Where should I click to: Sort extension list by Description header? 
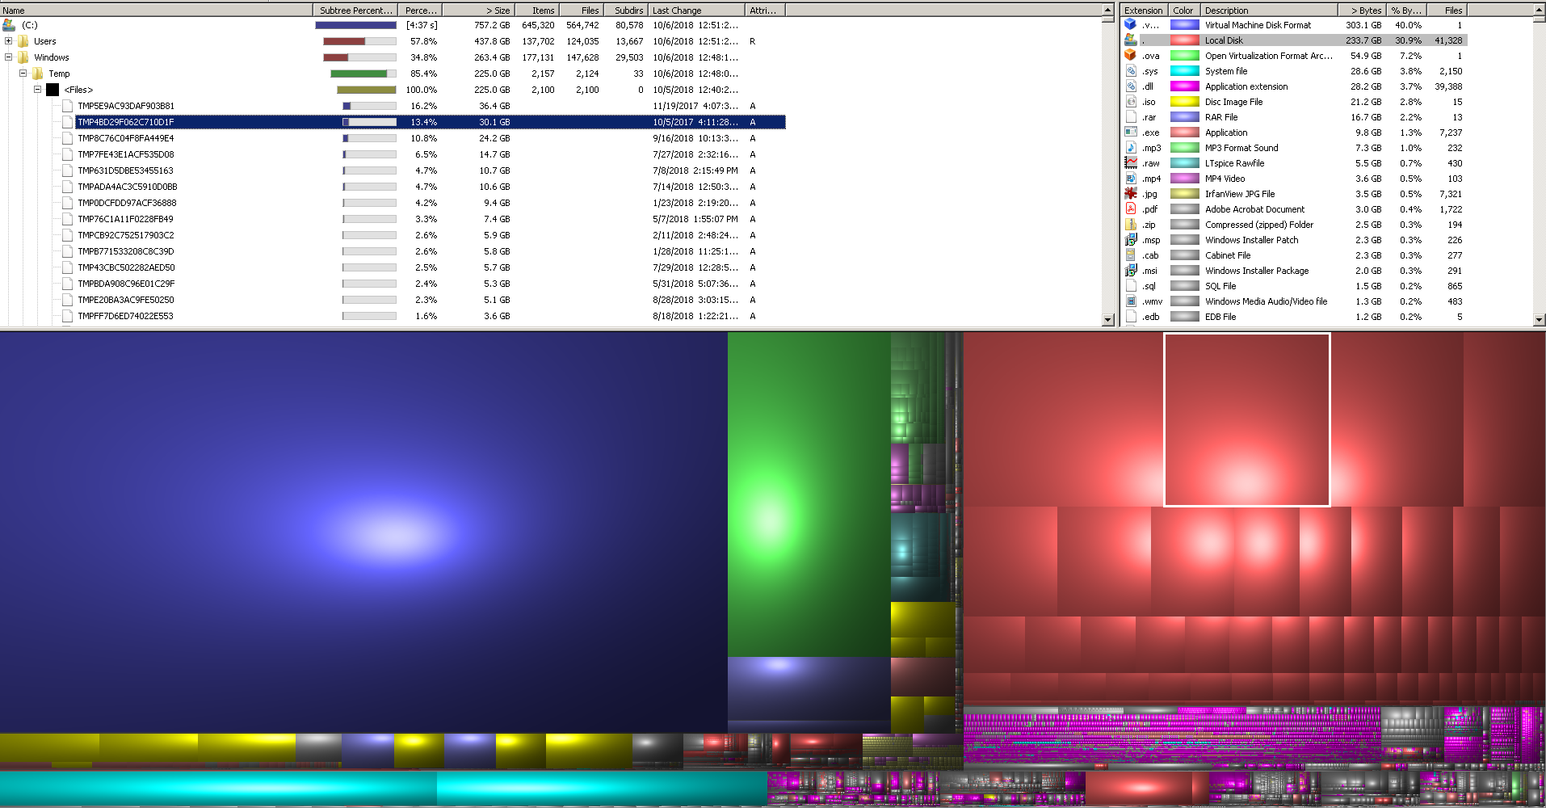click(x=1267, y=11)
